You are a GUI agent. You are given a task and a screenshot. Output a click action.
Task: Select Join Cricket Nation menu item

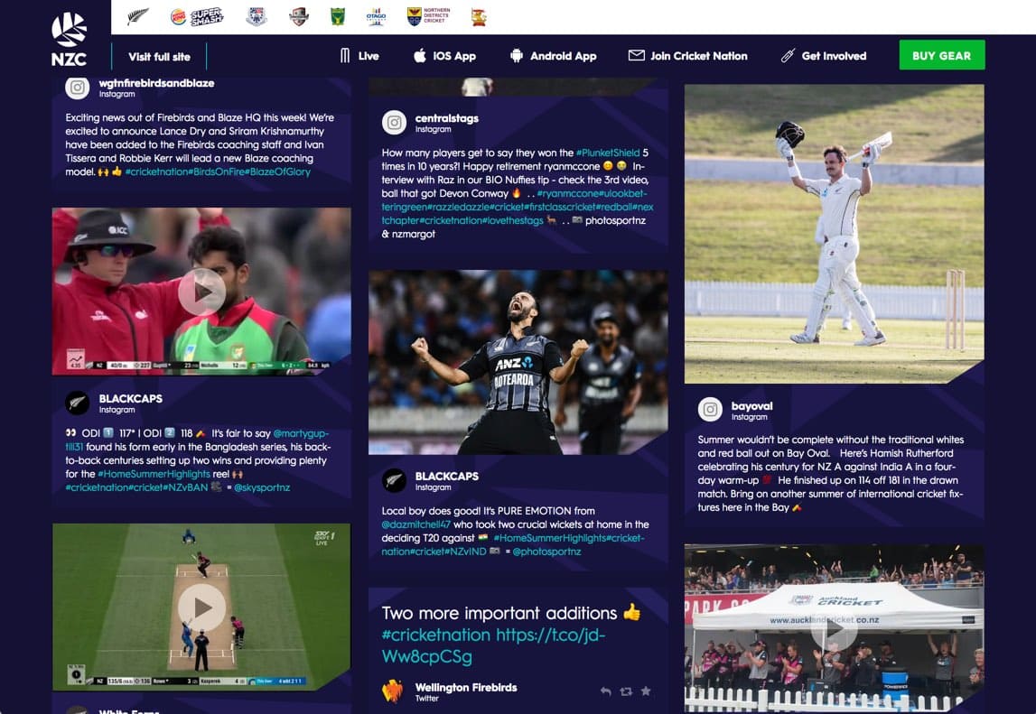[687, 56]
